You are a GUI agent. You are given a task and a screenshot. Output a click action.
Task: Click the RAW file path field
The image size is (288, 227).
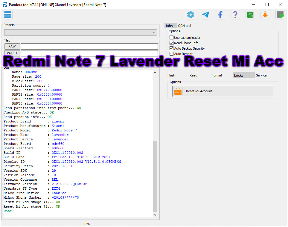[89, 46]
